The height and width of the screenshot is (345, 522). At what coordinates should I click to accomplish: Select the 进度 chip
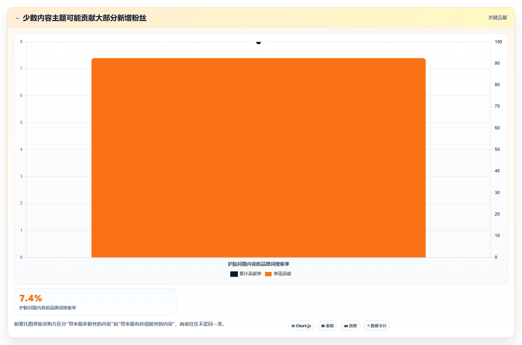(x=350, y=326)
